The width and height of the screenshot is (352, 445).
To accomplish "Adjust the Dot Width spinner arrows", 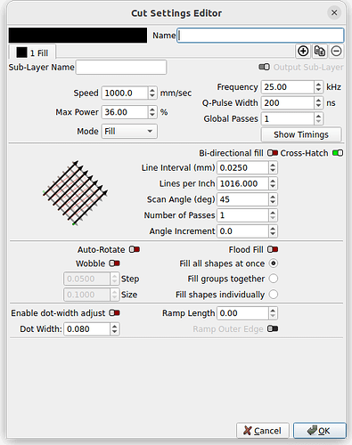I will [x=115, y=329].
